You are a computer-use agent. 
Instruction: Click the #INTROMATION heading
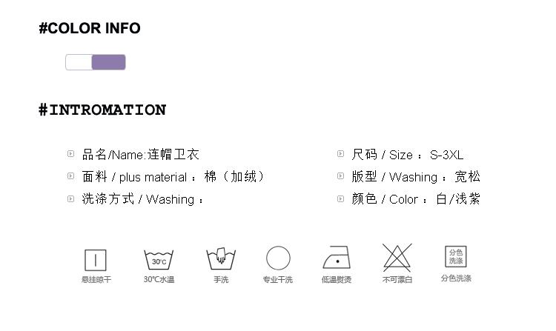102,110
